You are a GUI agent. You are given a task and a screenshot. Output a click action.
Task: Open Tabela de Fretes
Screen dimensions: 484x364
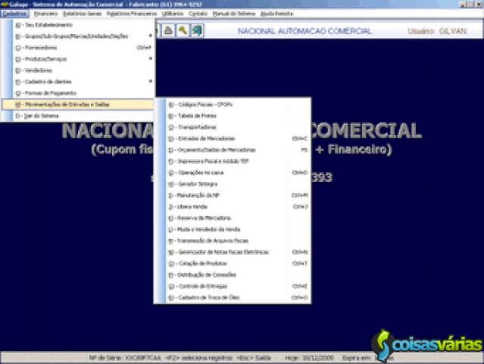click(x=232, y=116)
